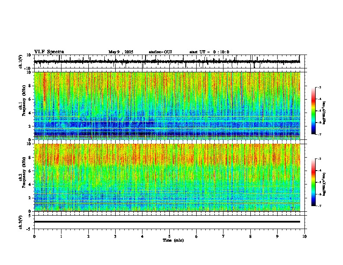Click the "-7" label on ch.2 colorbar
This screenshot has width=343, height=265.
tap(320, 206)
